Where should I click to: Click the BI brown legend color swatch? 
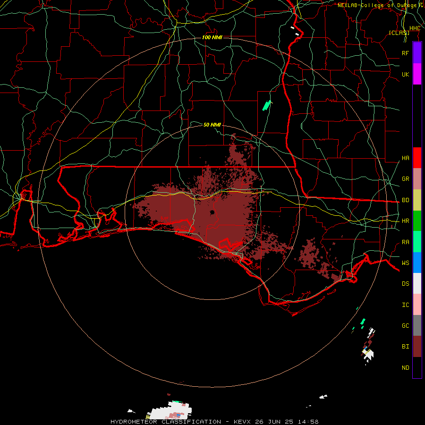click(417, 347)
